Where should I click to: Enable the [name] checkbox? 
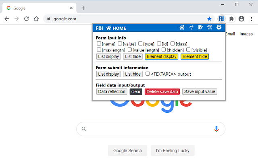(99, 43)
